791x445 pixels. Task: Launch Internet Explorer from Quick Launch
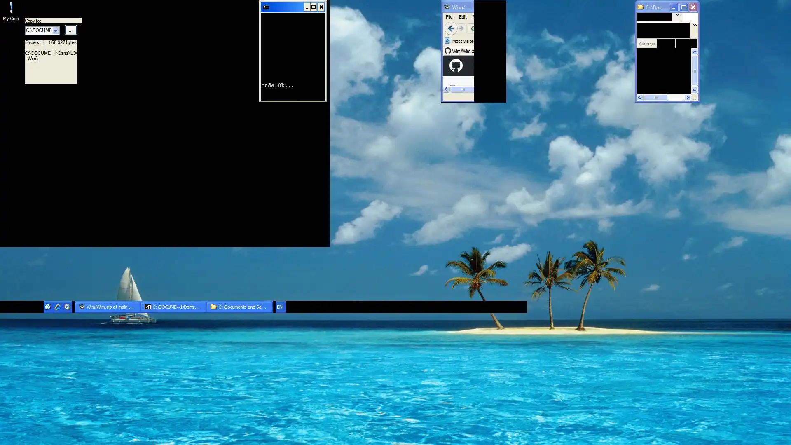point(58,307)
